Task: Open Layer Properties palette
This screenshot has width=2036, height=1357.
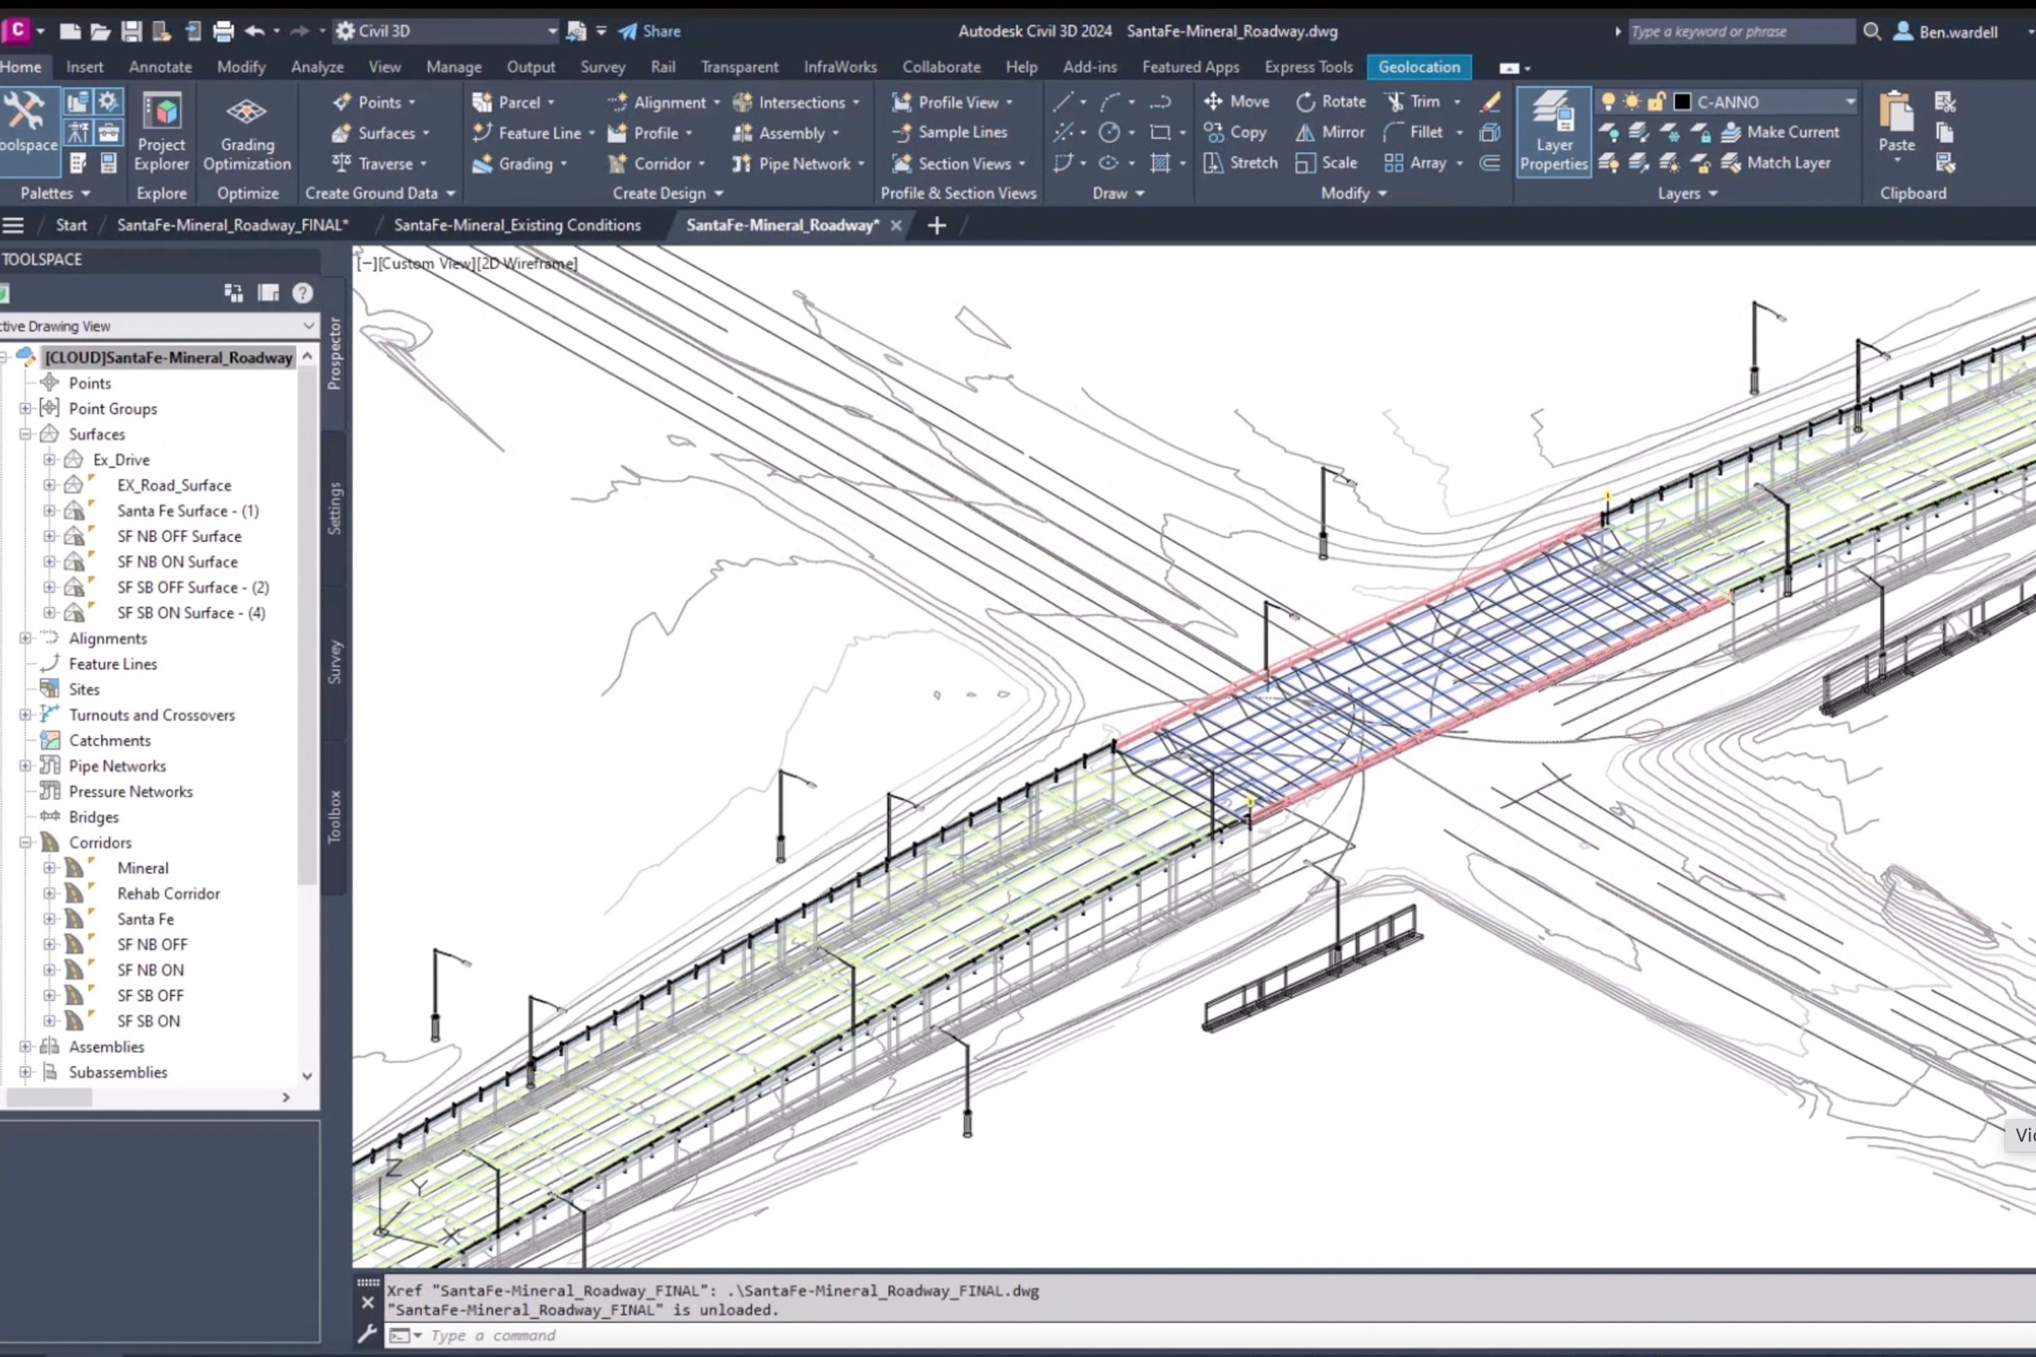Action: coord(1553,132)
